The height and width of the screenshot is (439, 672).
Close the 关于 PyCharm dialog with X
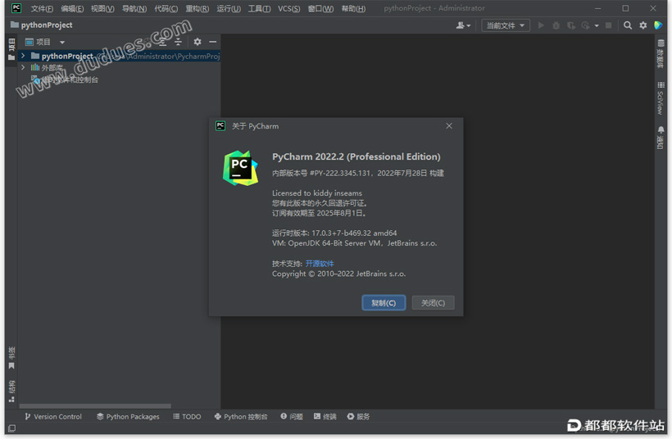pyautogui.click(x=449, y=126)
